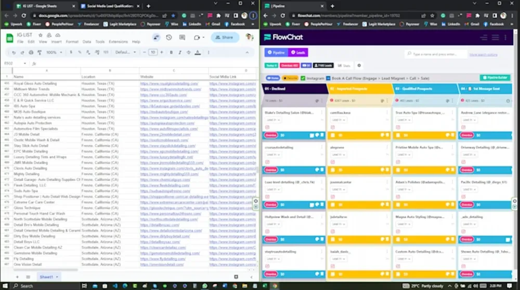Toggle the Book A Call Flow checkbox
This screenshot has width=520, height=290.
pos(328,78)
